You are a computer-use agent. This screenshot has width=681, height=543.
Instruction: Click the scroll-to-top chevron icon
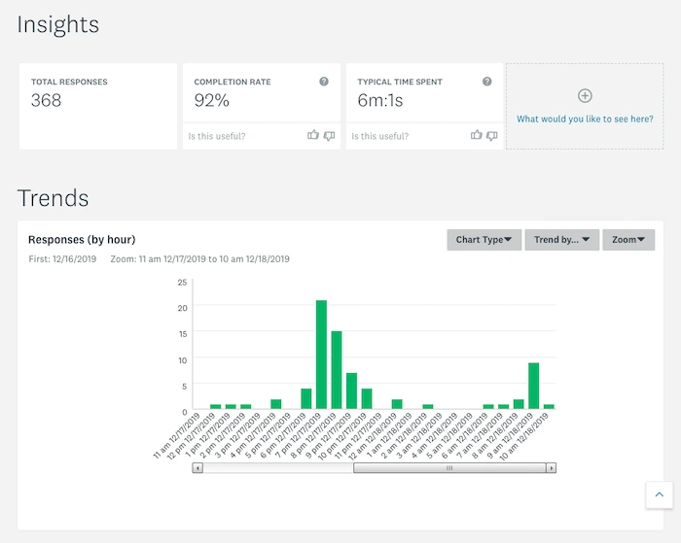coord(659,494)
